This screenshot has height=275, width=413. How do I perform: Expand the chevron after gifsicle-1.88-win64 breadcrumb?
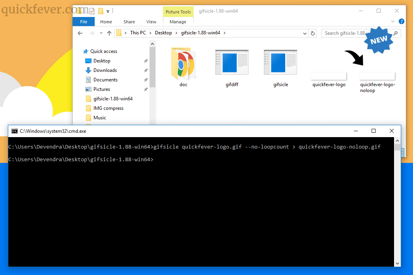pyautogui.click(x=224, y=33)
